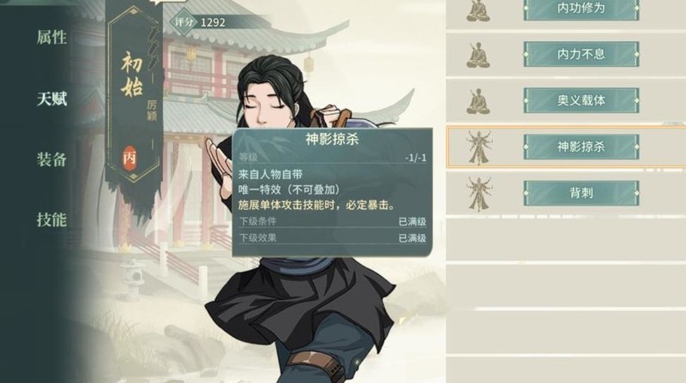Click the 下级条件 row in tooltip

(x=332, y=221)
